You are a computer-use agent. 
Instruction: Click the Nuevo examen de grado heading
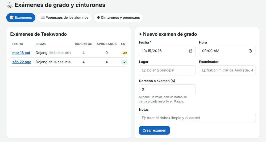(x=168, y=34)
